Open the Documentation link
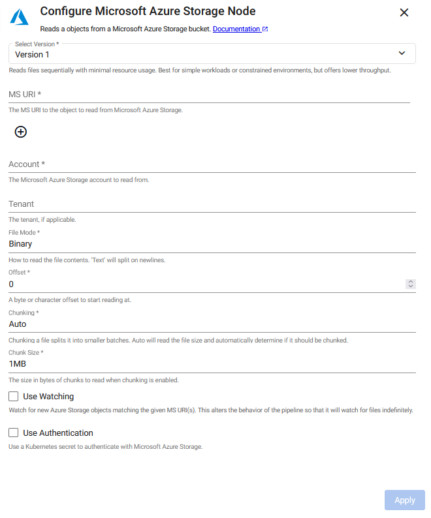Image resolution: width=431 pixels, height=518 pixels. point(236,29)
